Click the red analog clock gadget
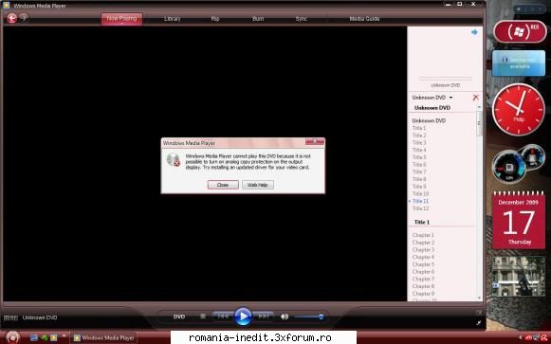Viewport: 551px width, 344px height. coord(519,110)
